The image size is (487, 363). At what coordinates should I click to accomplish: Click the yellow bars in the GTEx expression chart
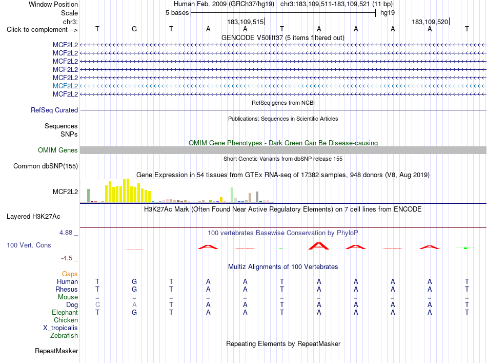click(128, 191)
